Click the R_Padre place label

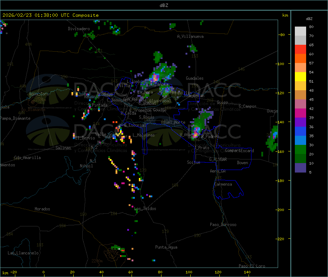[x=209, y=136]
